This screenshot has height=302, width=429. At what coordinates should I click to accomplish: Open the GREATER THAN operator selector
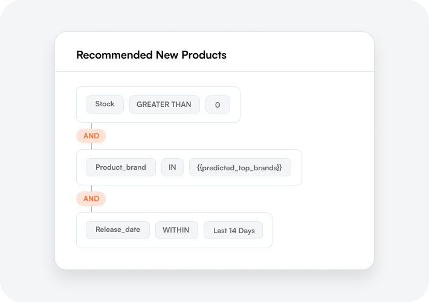point(164,104)
